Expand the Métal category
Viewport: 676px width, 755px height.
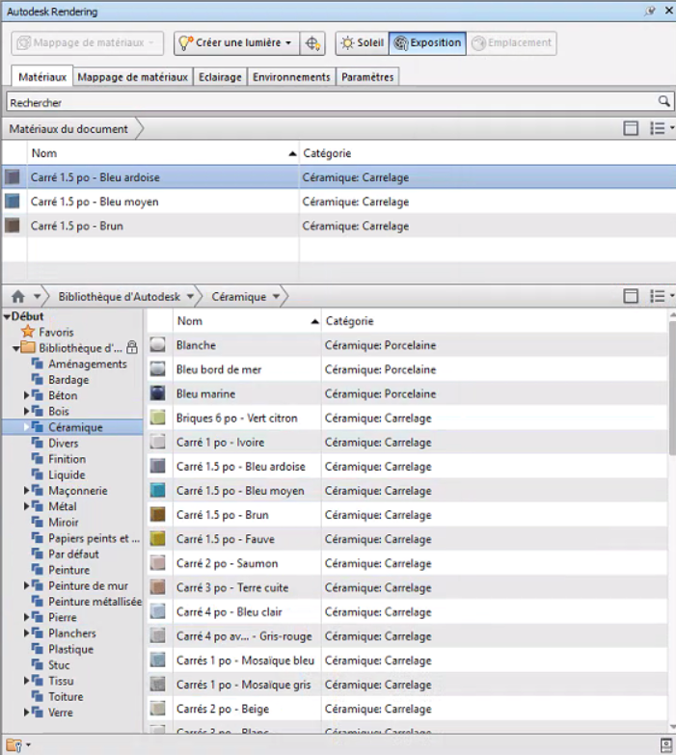[26, 506]
